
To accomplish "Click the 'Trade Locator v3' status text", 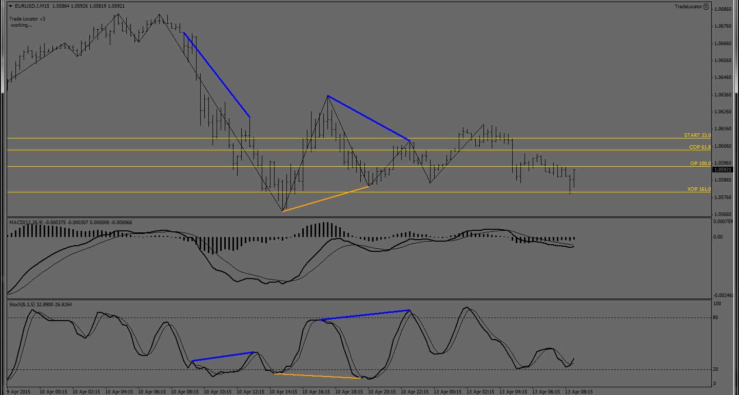I will [x=27, y=18].
